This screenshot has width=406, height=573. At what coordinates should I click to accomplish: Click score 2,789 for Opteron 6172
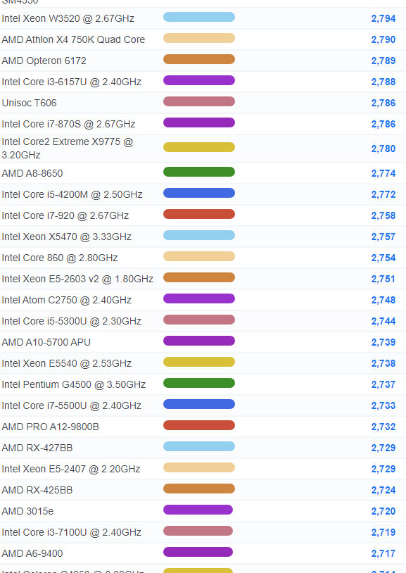383,61
